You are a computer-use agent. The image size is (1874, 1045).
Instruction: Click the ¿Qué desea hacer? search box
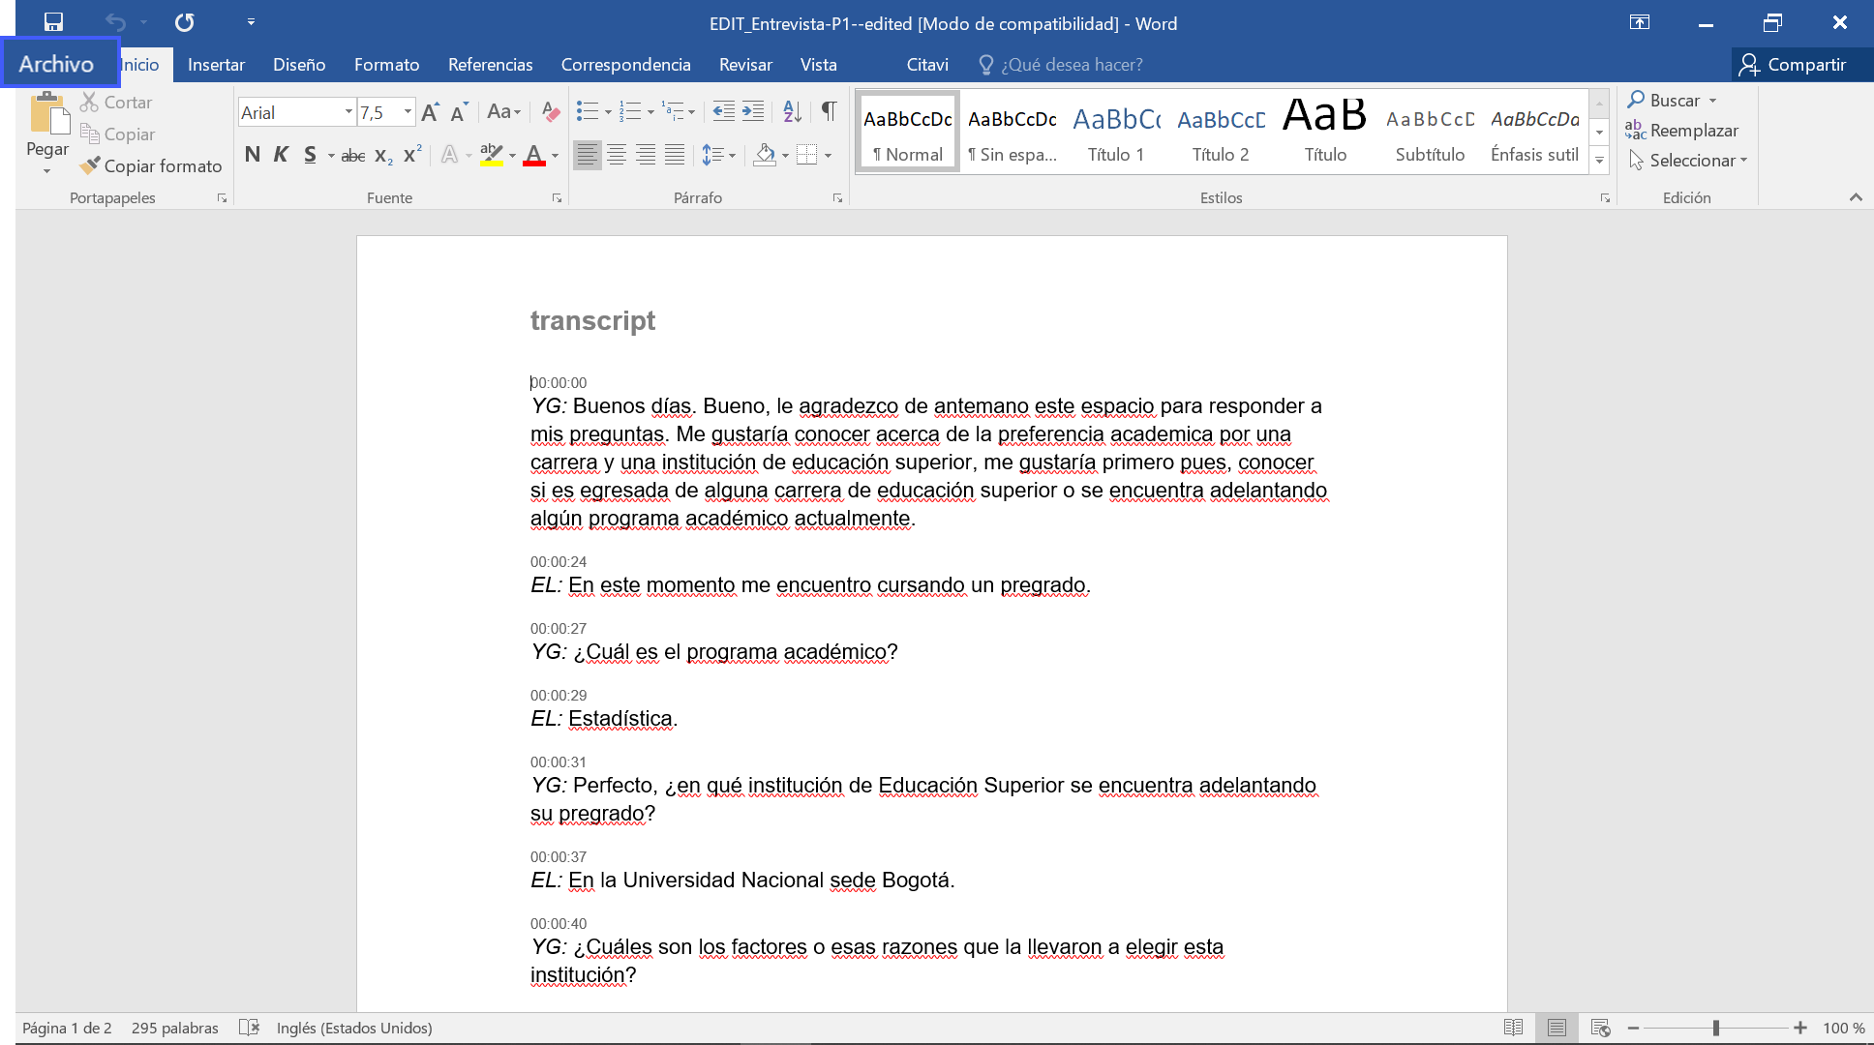coord(1061,64)
